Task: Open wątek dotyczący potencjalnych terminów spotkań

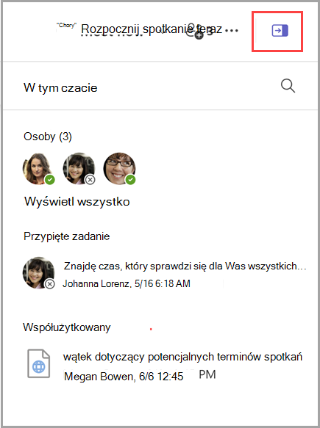Action: coord(182,357)
